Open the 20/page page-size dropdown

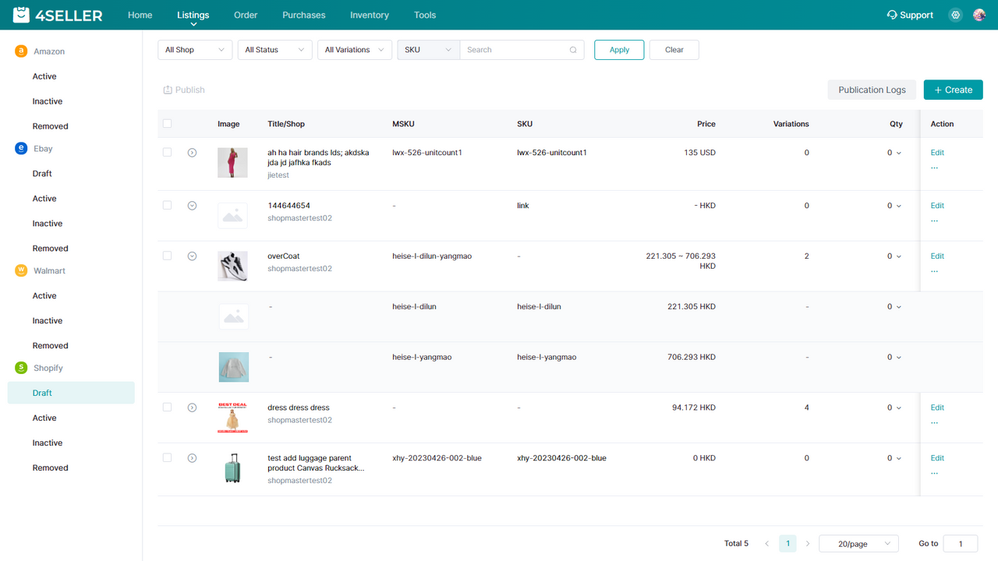858,543
